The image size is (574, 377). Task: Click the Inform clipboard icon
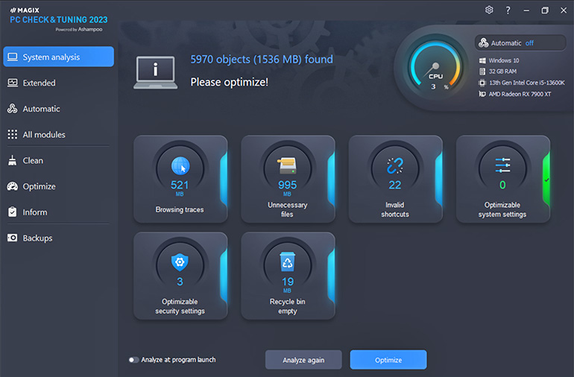pos(13,212)
